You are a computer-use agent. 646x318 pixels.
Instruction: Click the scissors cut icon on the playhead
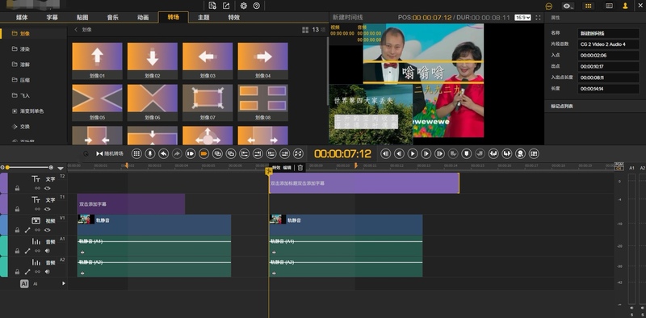click(x=268, y=170)
